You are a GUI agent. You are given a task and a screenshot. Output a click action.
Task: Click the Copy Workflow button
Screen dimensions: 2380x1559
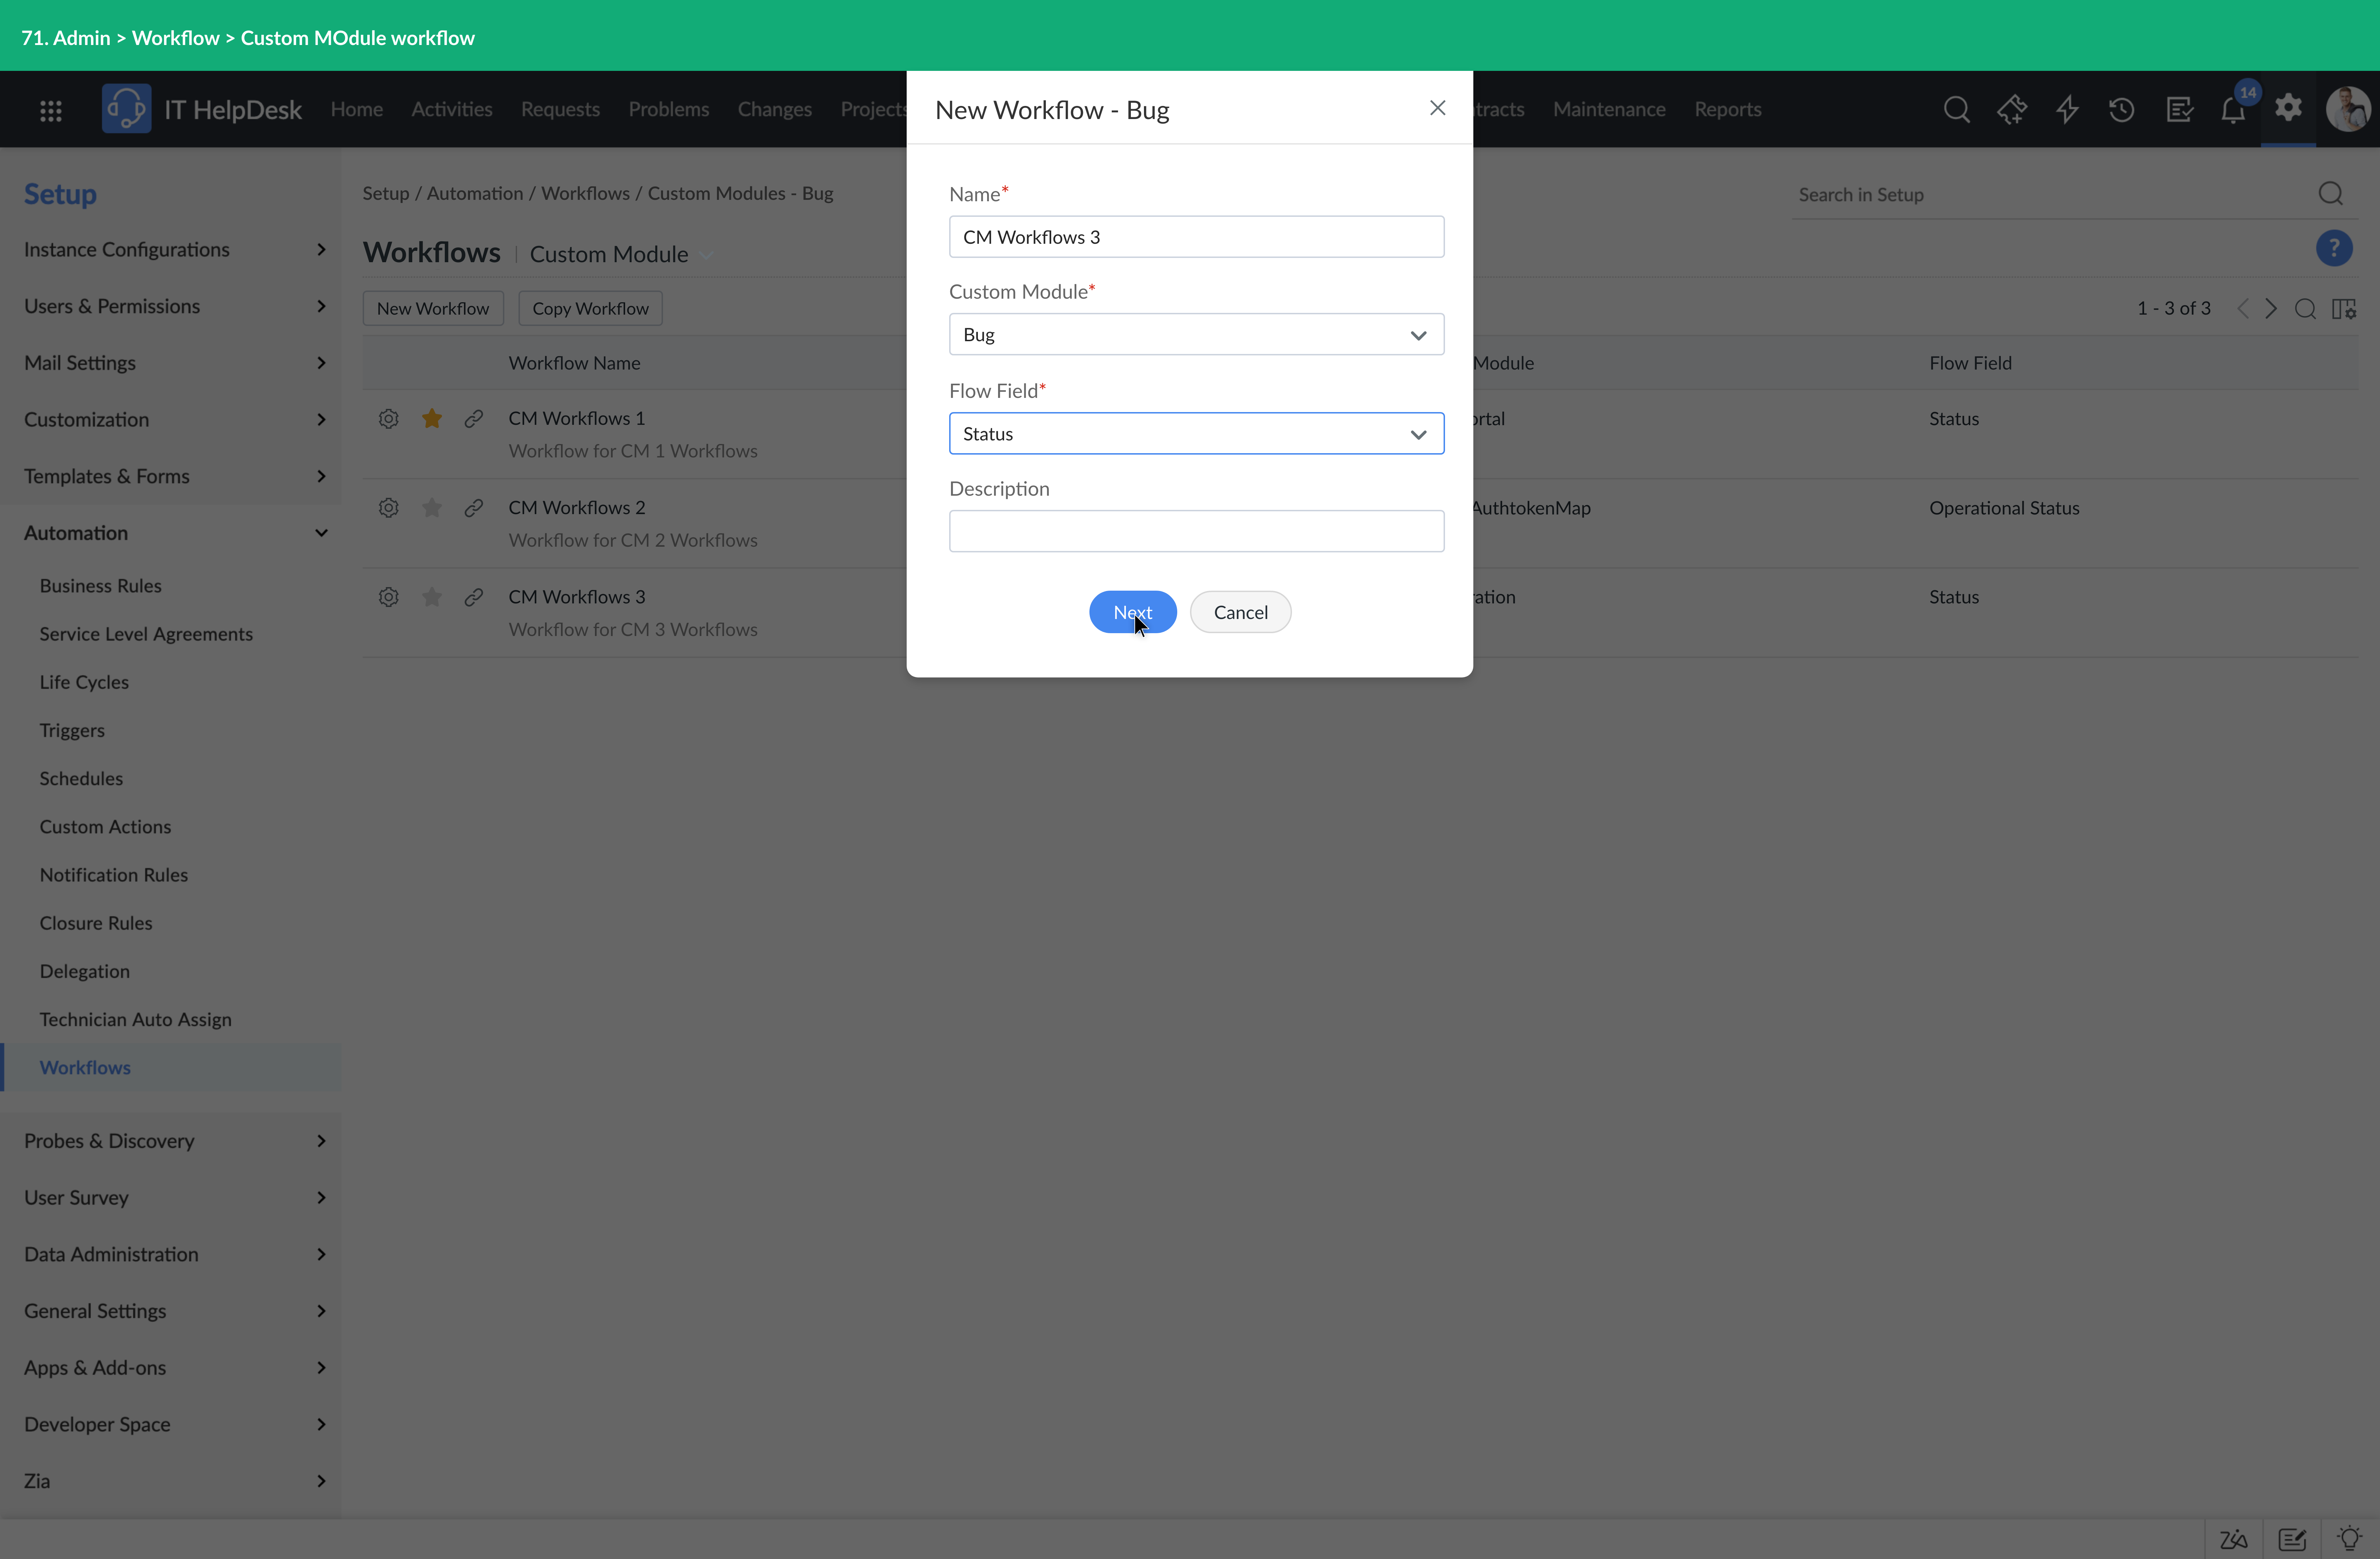pyautogui.click(x=590, y=308)
